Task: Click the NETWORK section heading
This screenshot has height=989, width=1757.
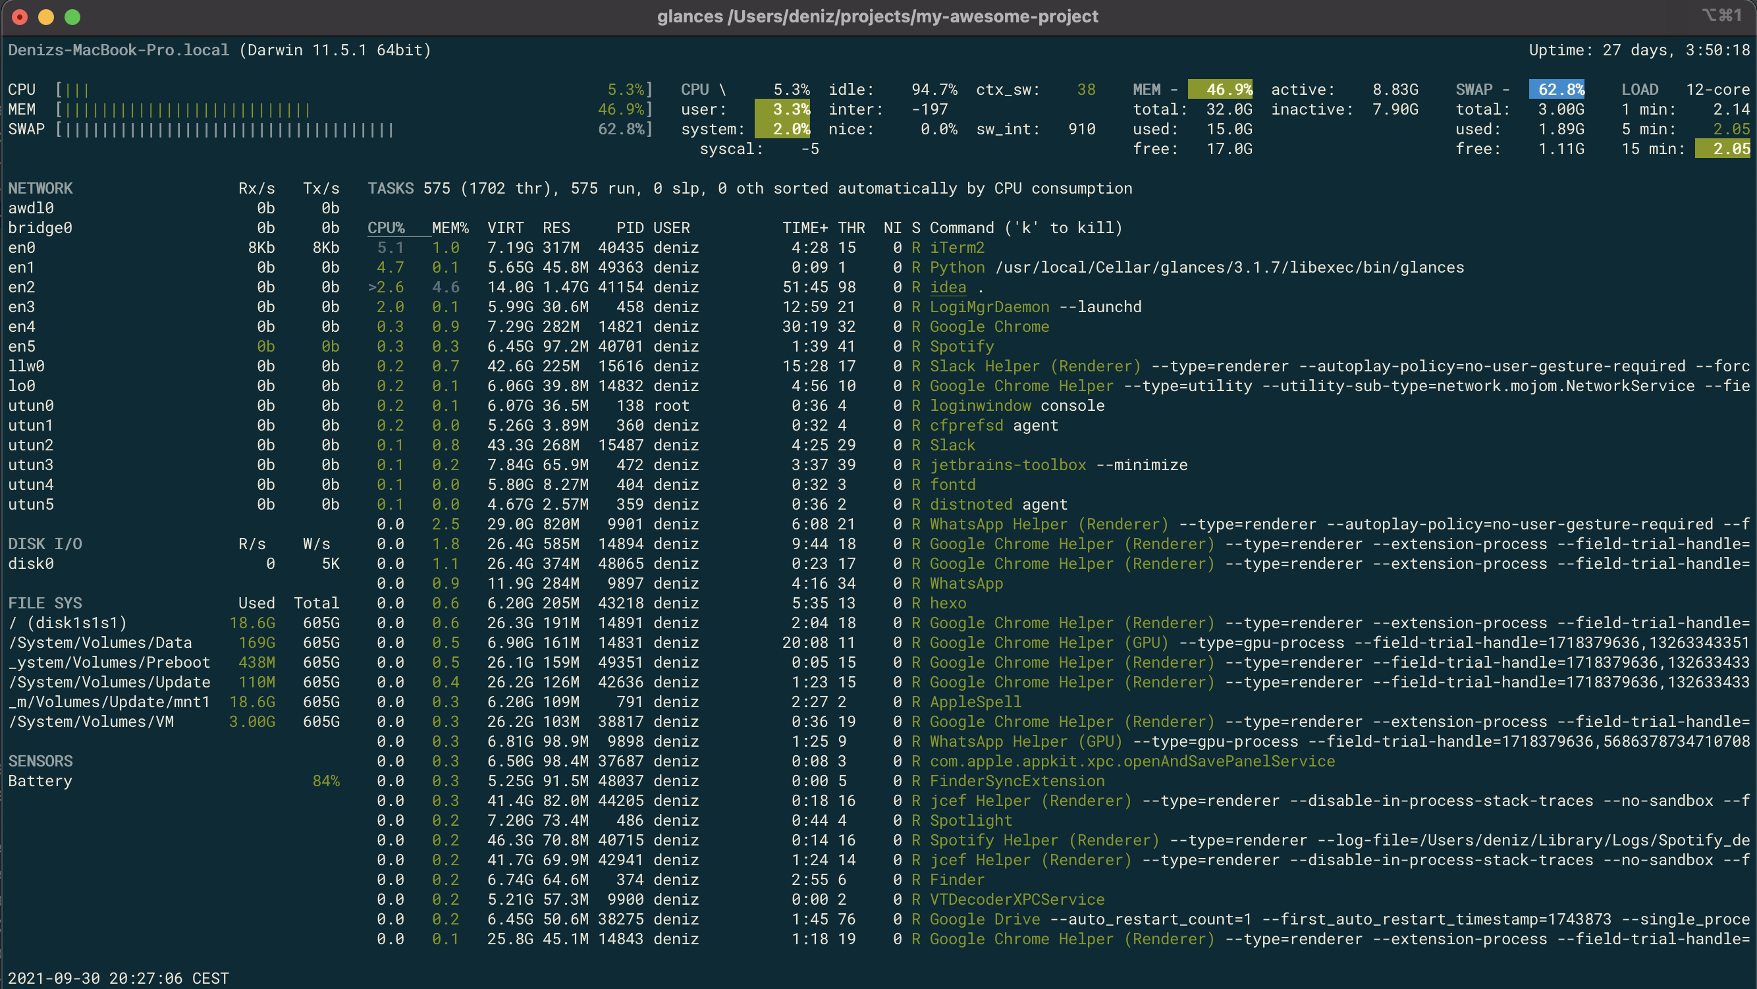Action: click(40, 188)
